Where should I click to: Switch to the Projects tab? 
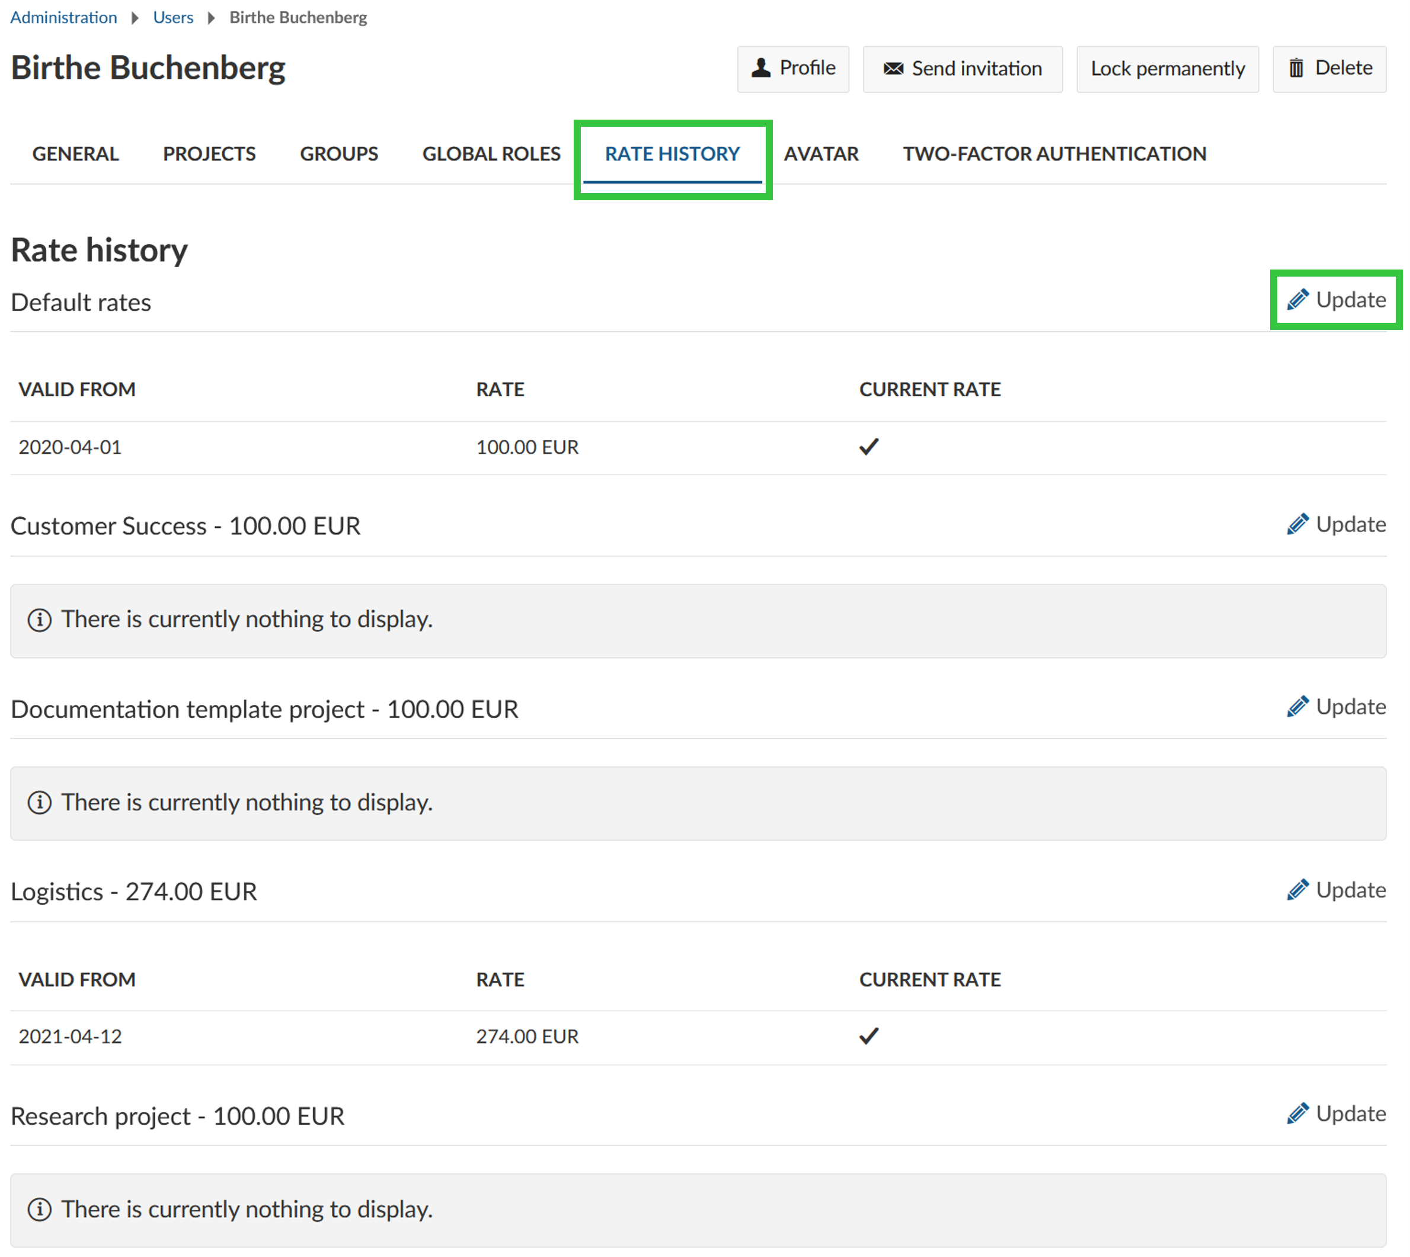[x=209, y=153]
